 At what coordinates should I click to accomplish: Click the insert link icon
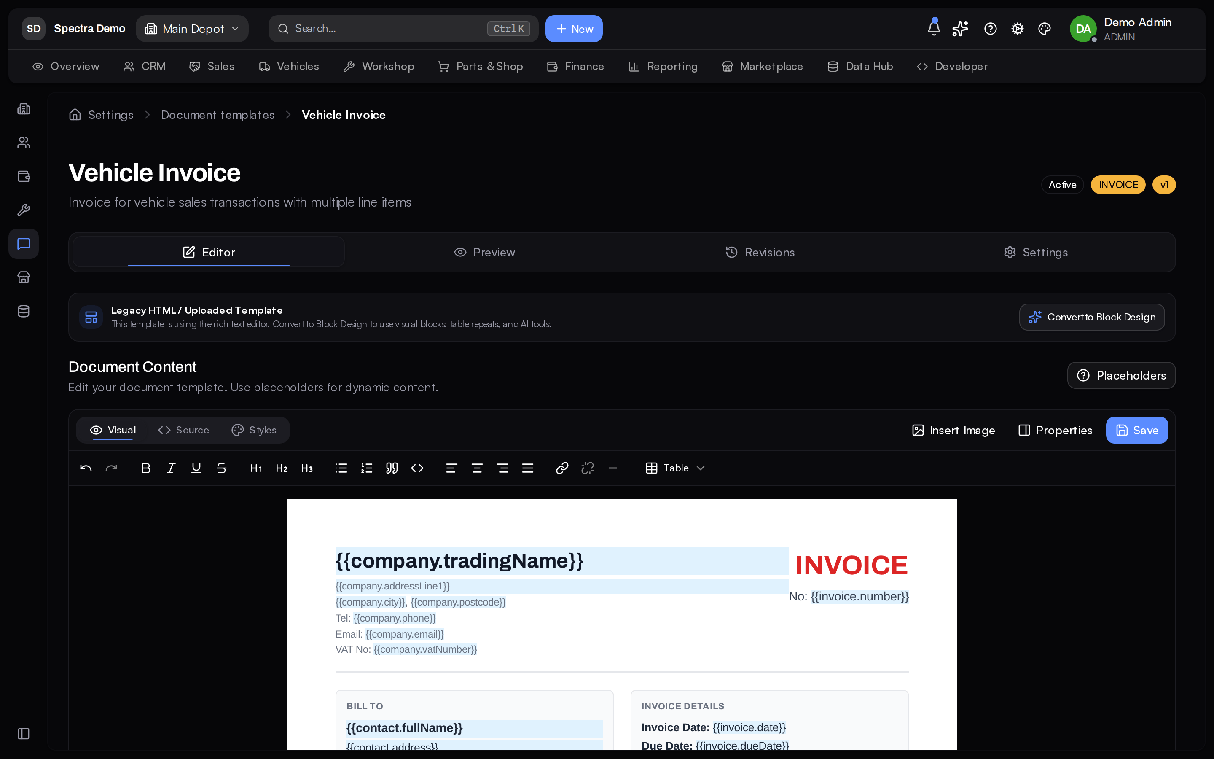coord(562,468)
